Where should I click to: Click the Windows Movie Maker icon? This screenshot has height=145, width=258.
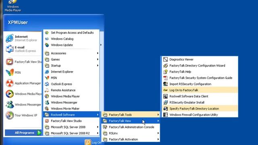point(47,108)
